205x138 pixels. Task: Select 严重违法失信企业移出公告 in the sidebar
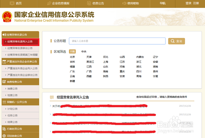(20, 75)
